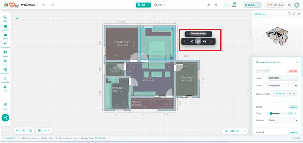Click the 100% zoom level
This screenshot has height=143, width=303.
[232, 131]
